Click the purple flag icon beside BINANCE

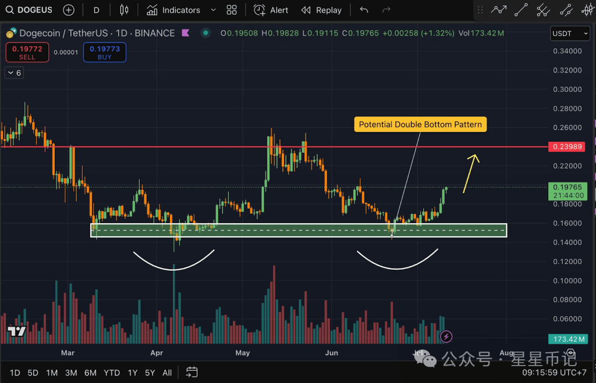(186, 33)
